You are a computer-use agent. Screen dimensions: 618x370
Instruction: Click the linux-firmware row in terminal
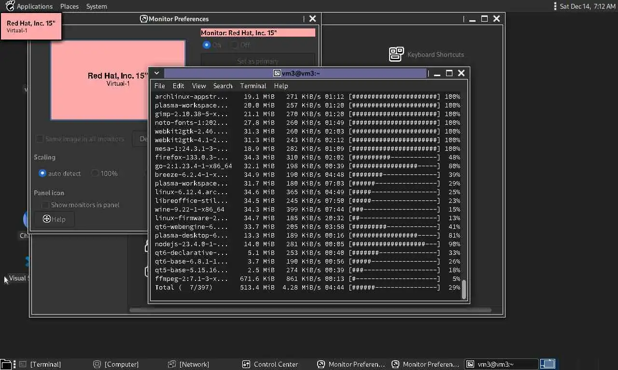pyautogui.click(x=307, y=218)
